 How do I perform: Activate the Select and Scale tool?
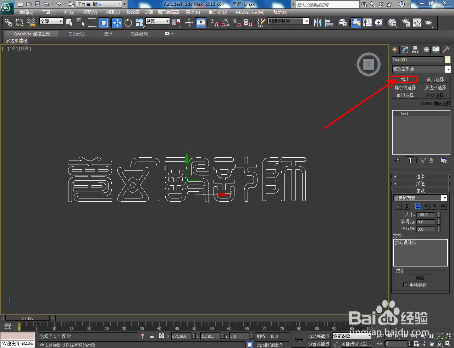click(139, 23)
